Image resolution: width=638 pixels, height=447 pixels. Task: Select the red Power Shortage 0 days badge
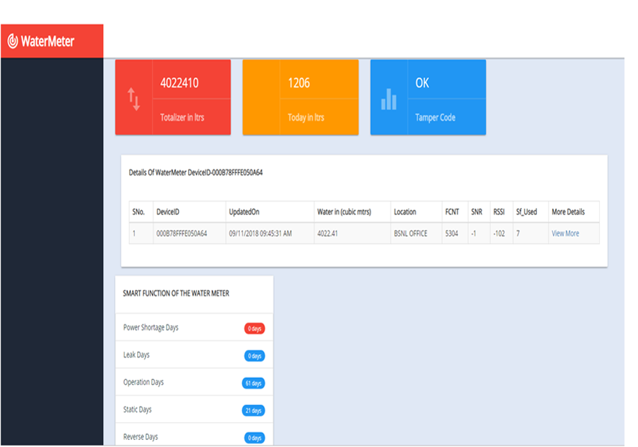point(254,329)
